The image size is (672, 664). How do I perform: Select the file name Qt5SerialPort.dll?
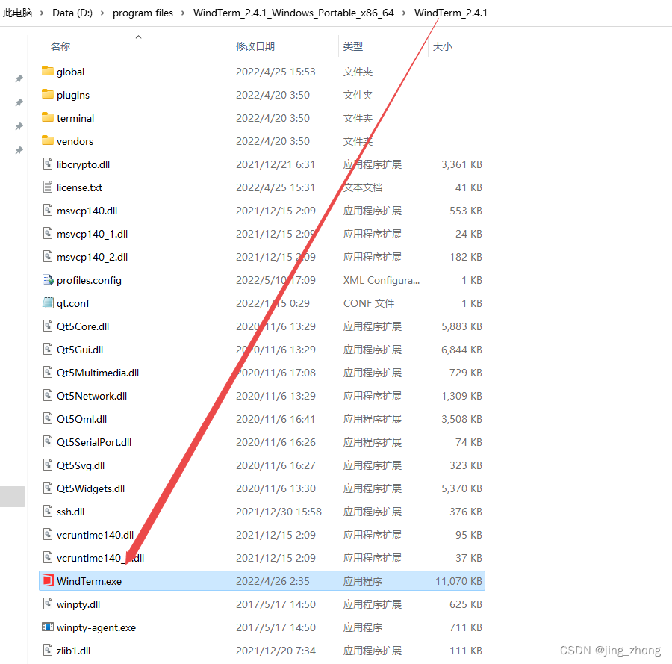tap(94, 442)
